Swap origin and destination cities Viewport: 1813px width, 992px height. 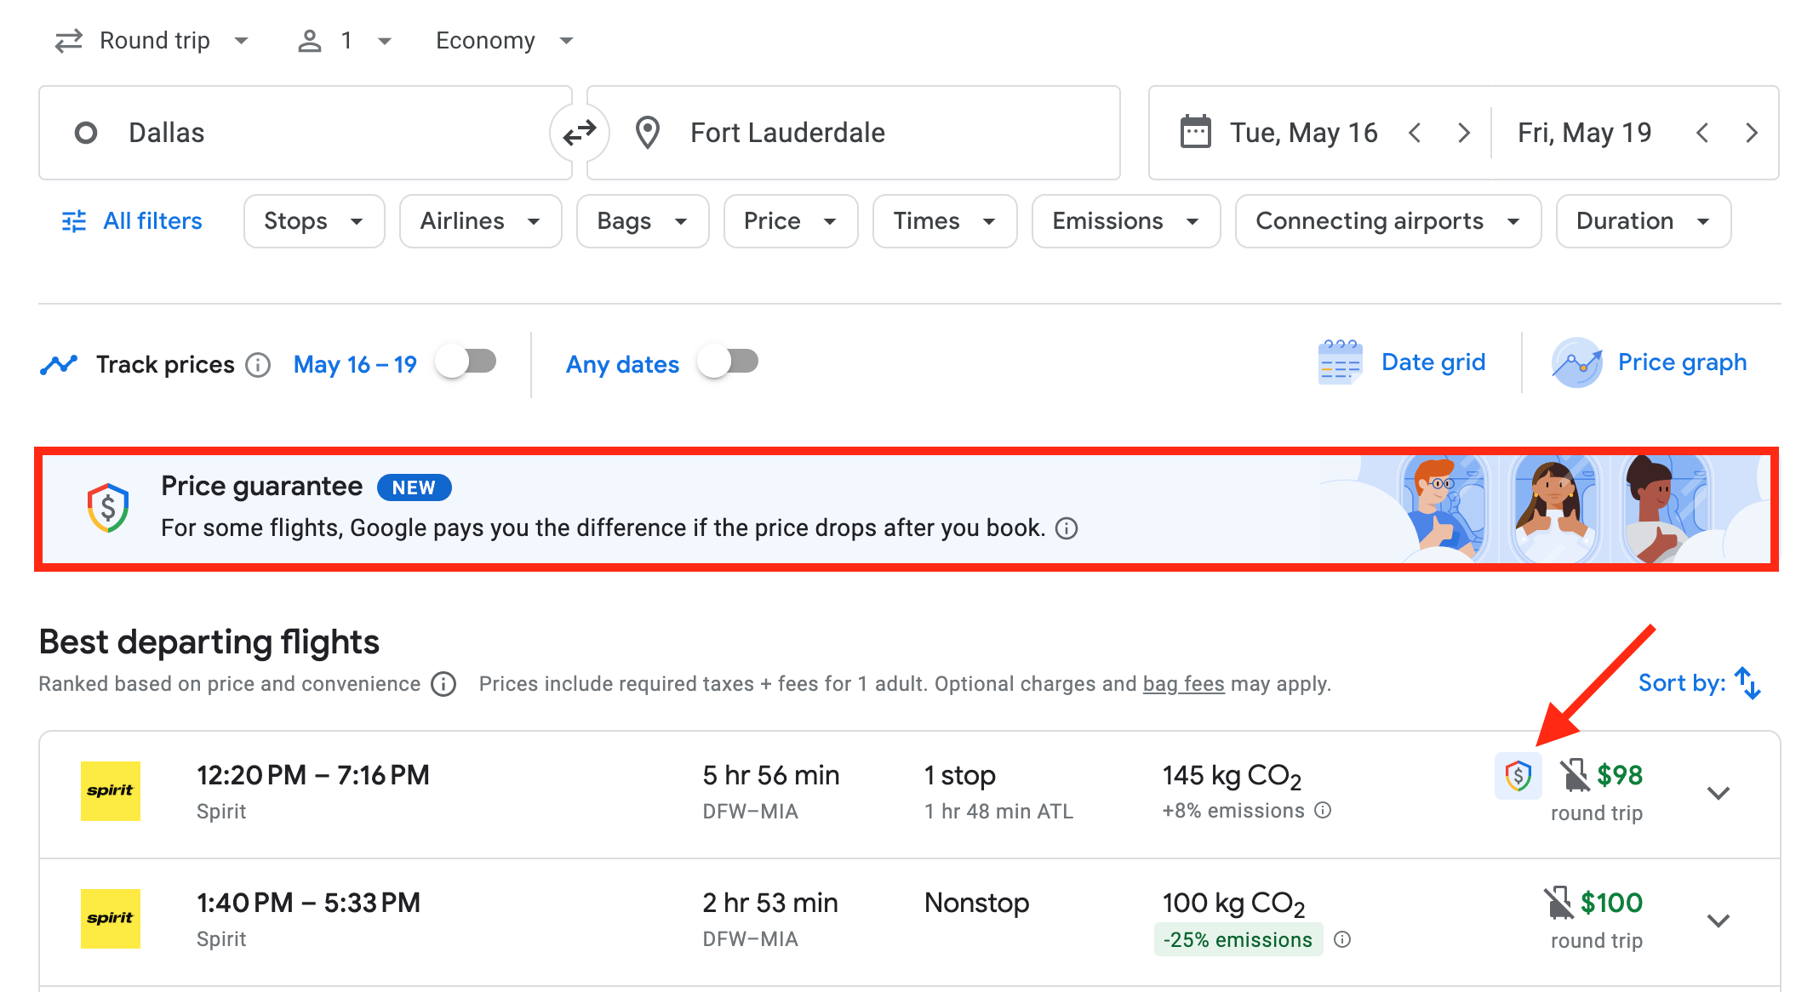(580, 133)
